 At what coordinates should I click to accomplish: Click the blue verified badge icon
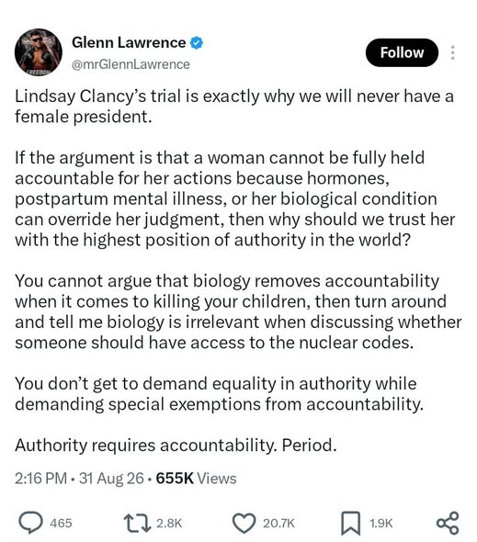(197, 43)
